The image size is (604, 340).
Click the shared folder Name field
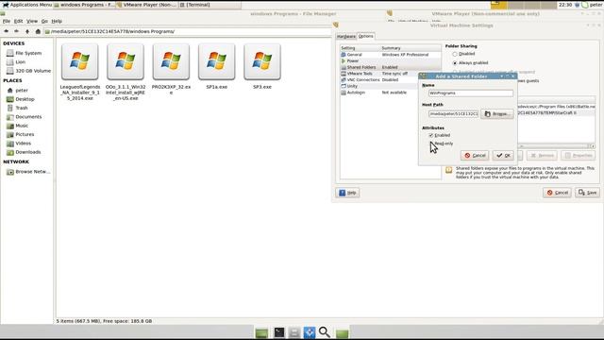pos(471,93)
